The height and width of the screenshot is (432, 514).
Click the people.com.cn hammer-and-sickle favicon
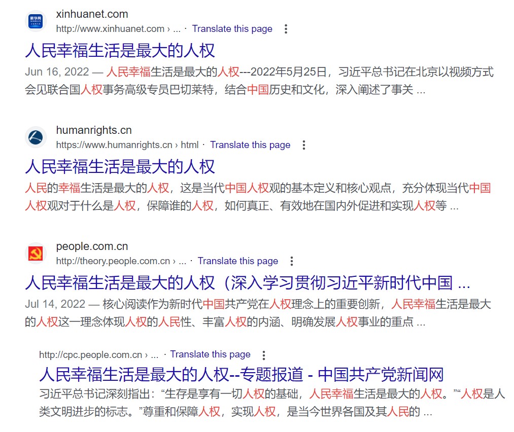[36, 254]
